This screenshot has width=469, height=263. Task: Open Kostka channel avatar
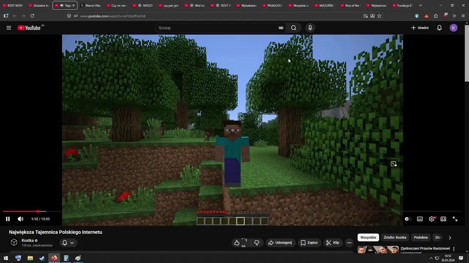pos(14,243)
